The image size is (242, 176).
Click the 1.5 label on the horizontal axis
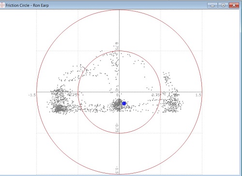click(x=198, y=95)
